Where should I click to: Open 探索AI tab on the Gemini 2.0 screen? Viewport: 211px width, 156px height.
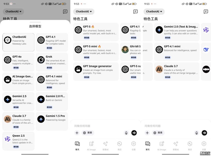176,146
